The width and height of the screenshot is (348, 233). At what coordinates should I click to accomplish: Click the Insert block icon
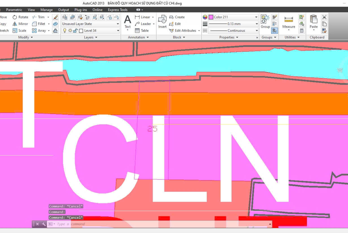(x=162, y=22)
